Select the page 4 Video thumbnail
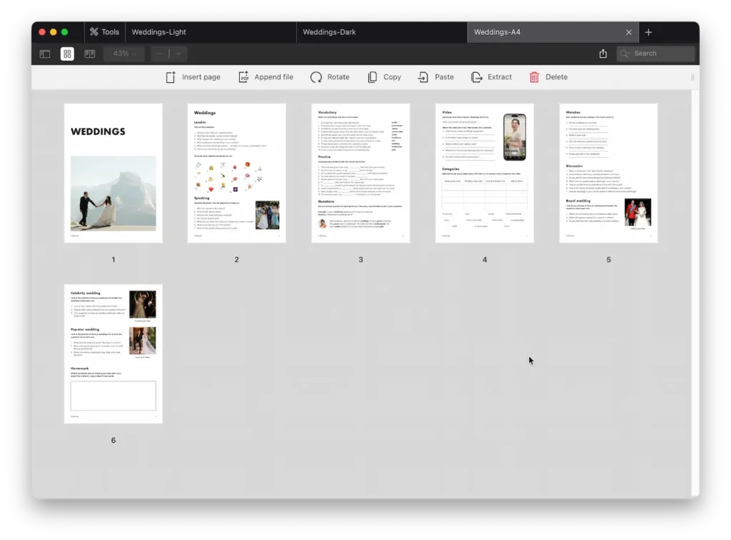Image resolution: width=731 pixels, height=540 pixels. click(x=485, y=174)
